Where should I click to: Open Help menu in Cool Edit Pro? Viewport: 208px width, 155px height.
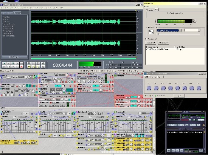[62, 8]
